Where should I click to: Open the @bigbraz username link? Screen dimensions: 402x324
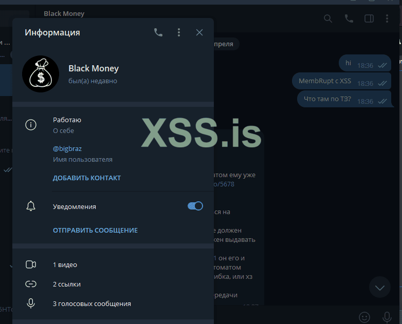(x=67, y=148)
